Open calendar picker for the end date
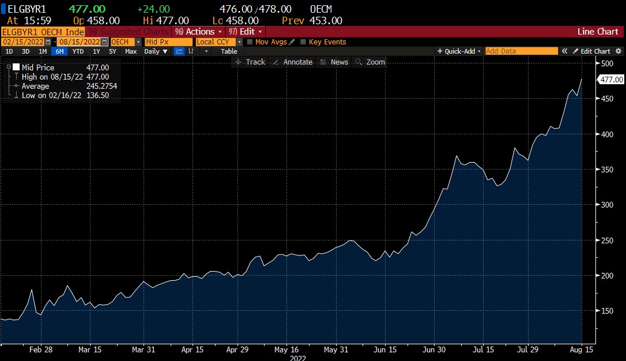 click(x=104, y=42)
